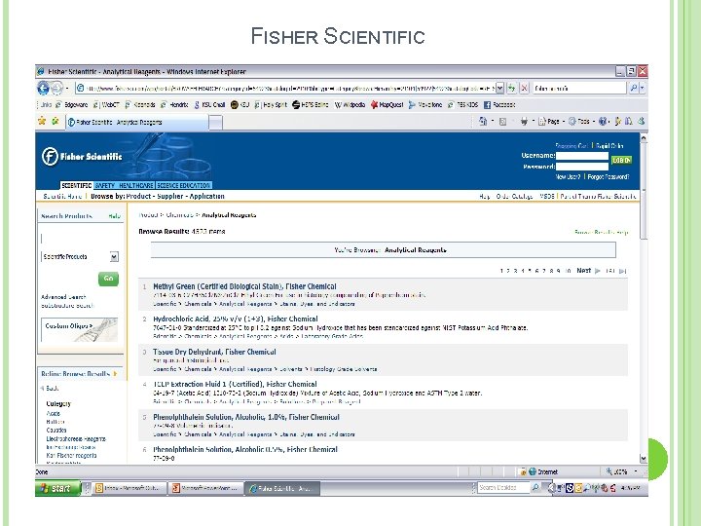This screenshot has height=526, width=701.
Task: Open the recent pages dropdown beside Forward button
Action: point(67,88)
